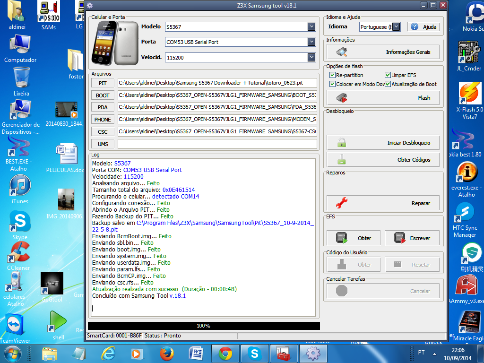Open Skype desktop shortcut
Screen dimensions: 484x363
pos(20,225)
